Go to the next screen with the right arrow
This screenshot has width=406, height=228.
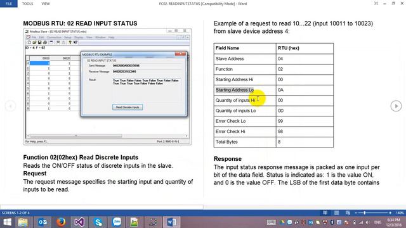[396, 106]
